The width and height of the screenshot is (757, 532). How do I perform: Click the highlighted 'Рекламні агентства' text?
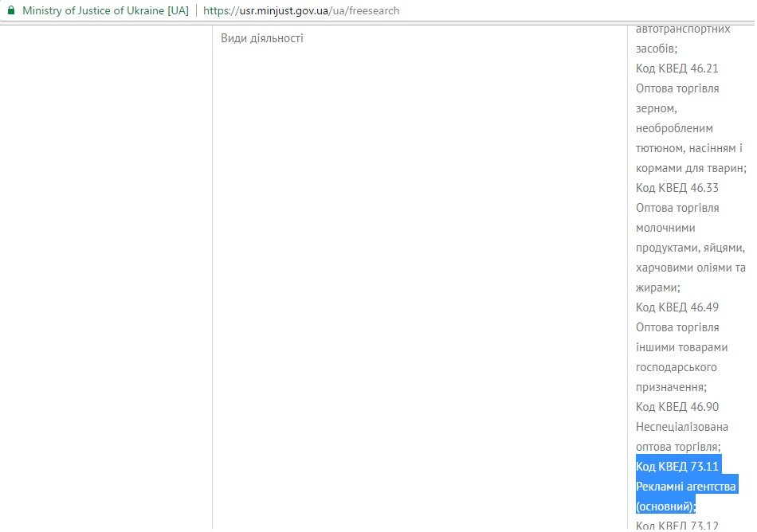685,486
